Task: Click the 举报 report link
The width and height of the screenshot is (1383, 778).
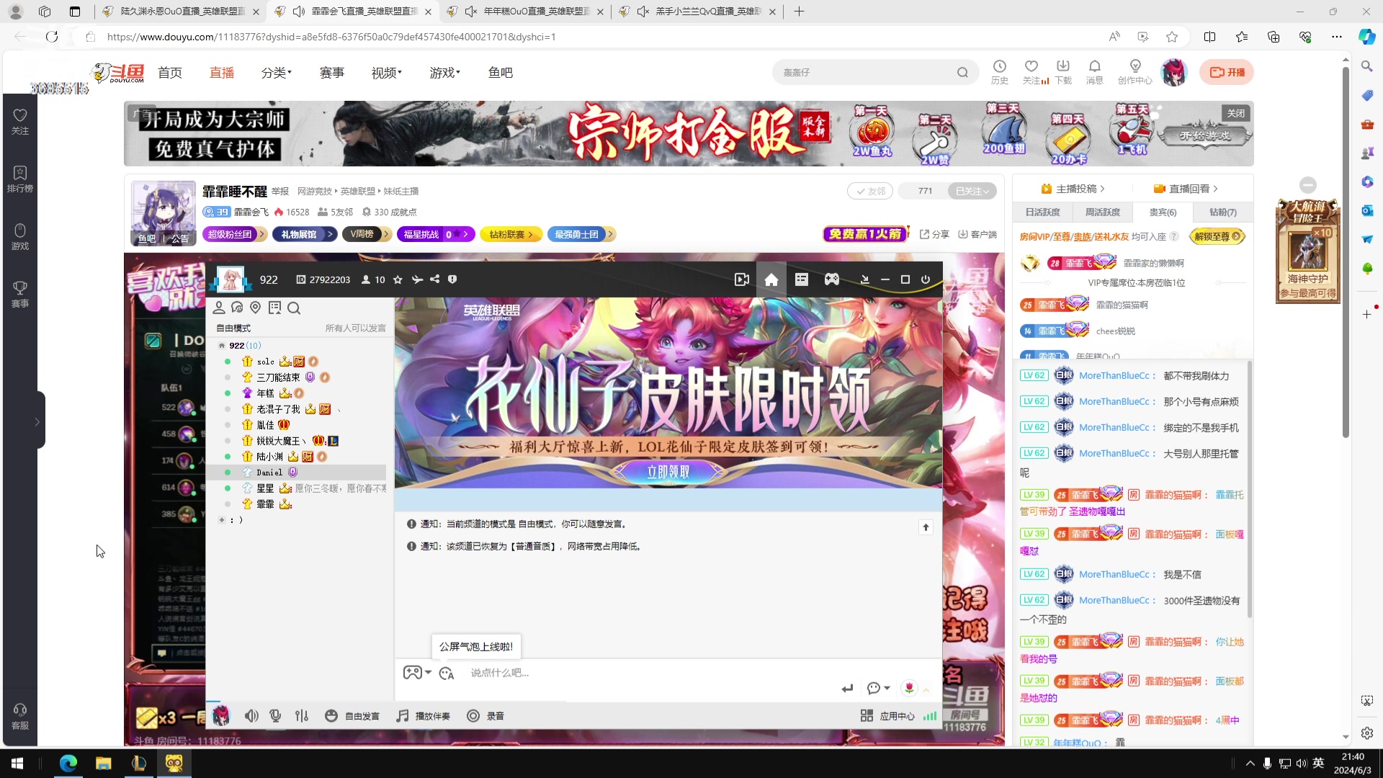Action: [280, 191]
